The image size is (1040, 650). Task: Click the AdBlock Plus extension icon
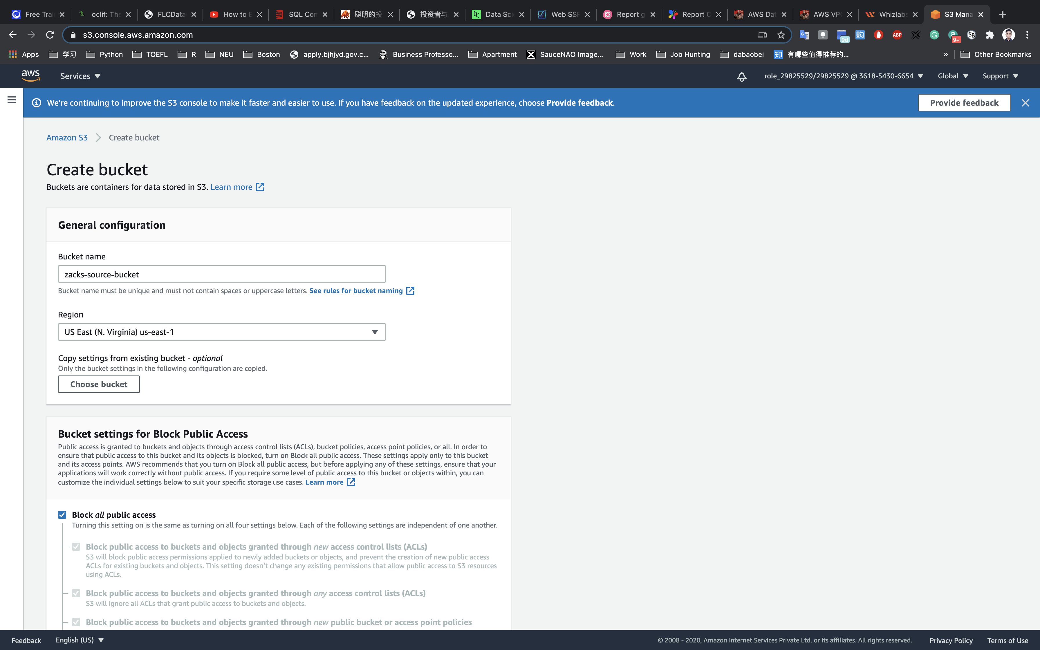click(897, 35)
